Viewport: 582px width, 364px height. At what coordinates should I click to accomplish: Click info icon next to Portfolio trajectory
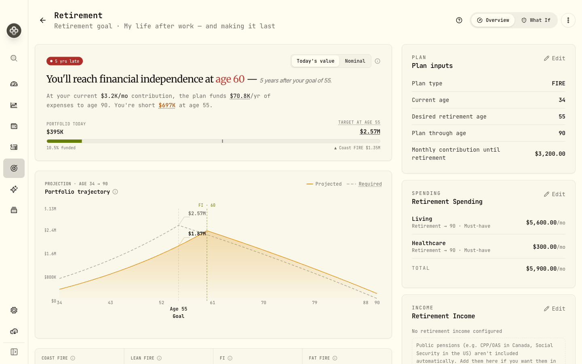pos(115,192)
